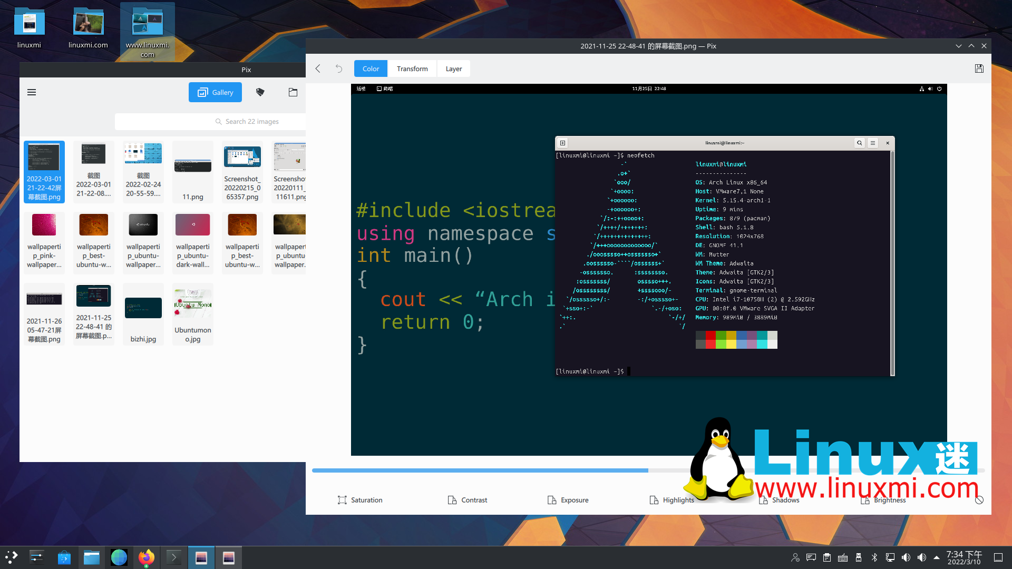This screenshot has width=1012, height=569.
Task: Save the edited image with the floppy icon
Action: (x=979, y=68)
